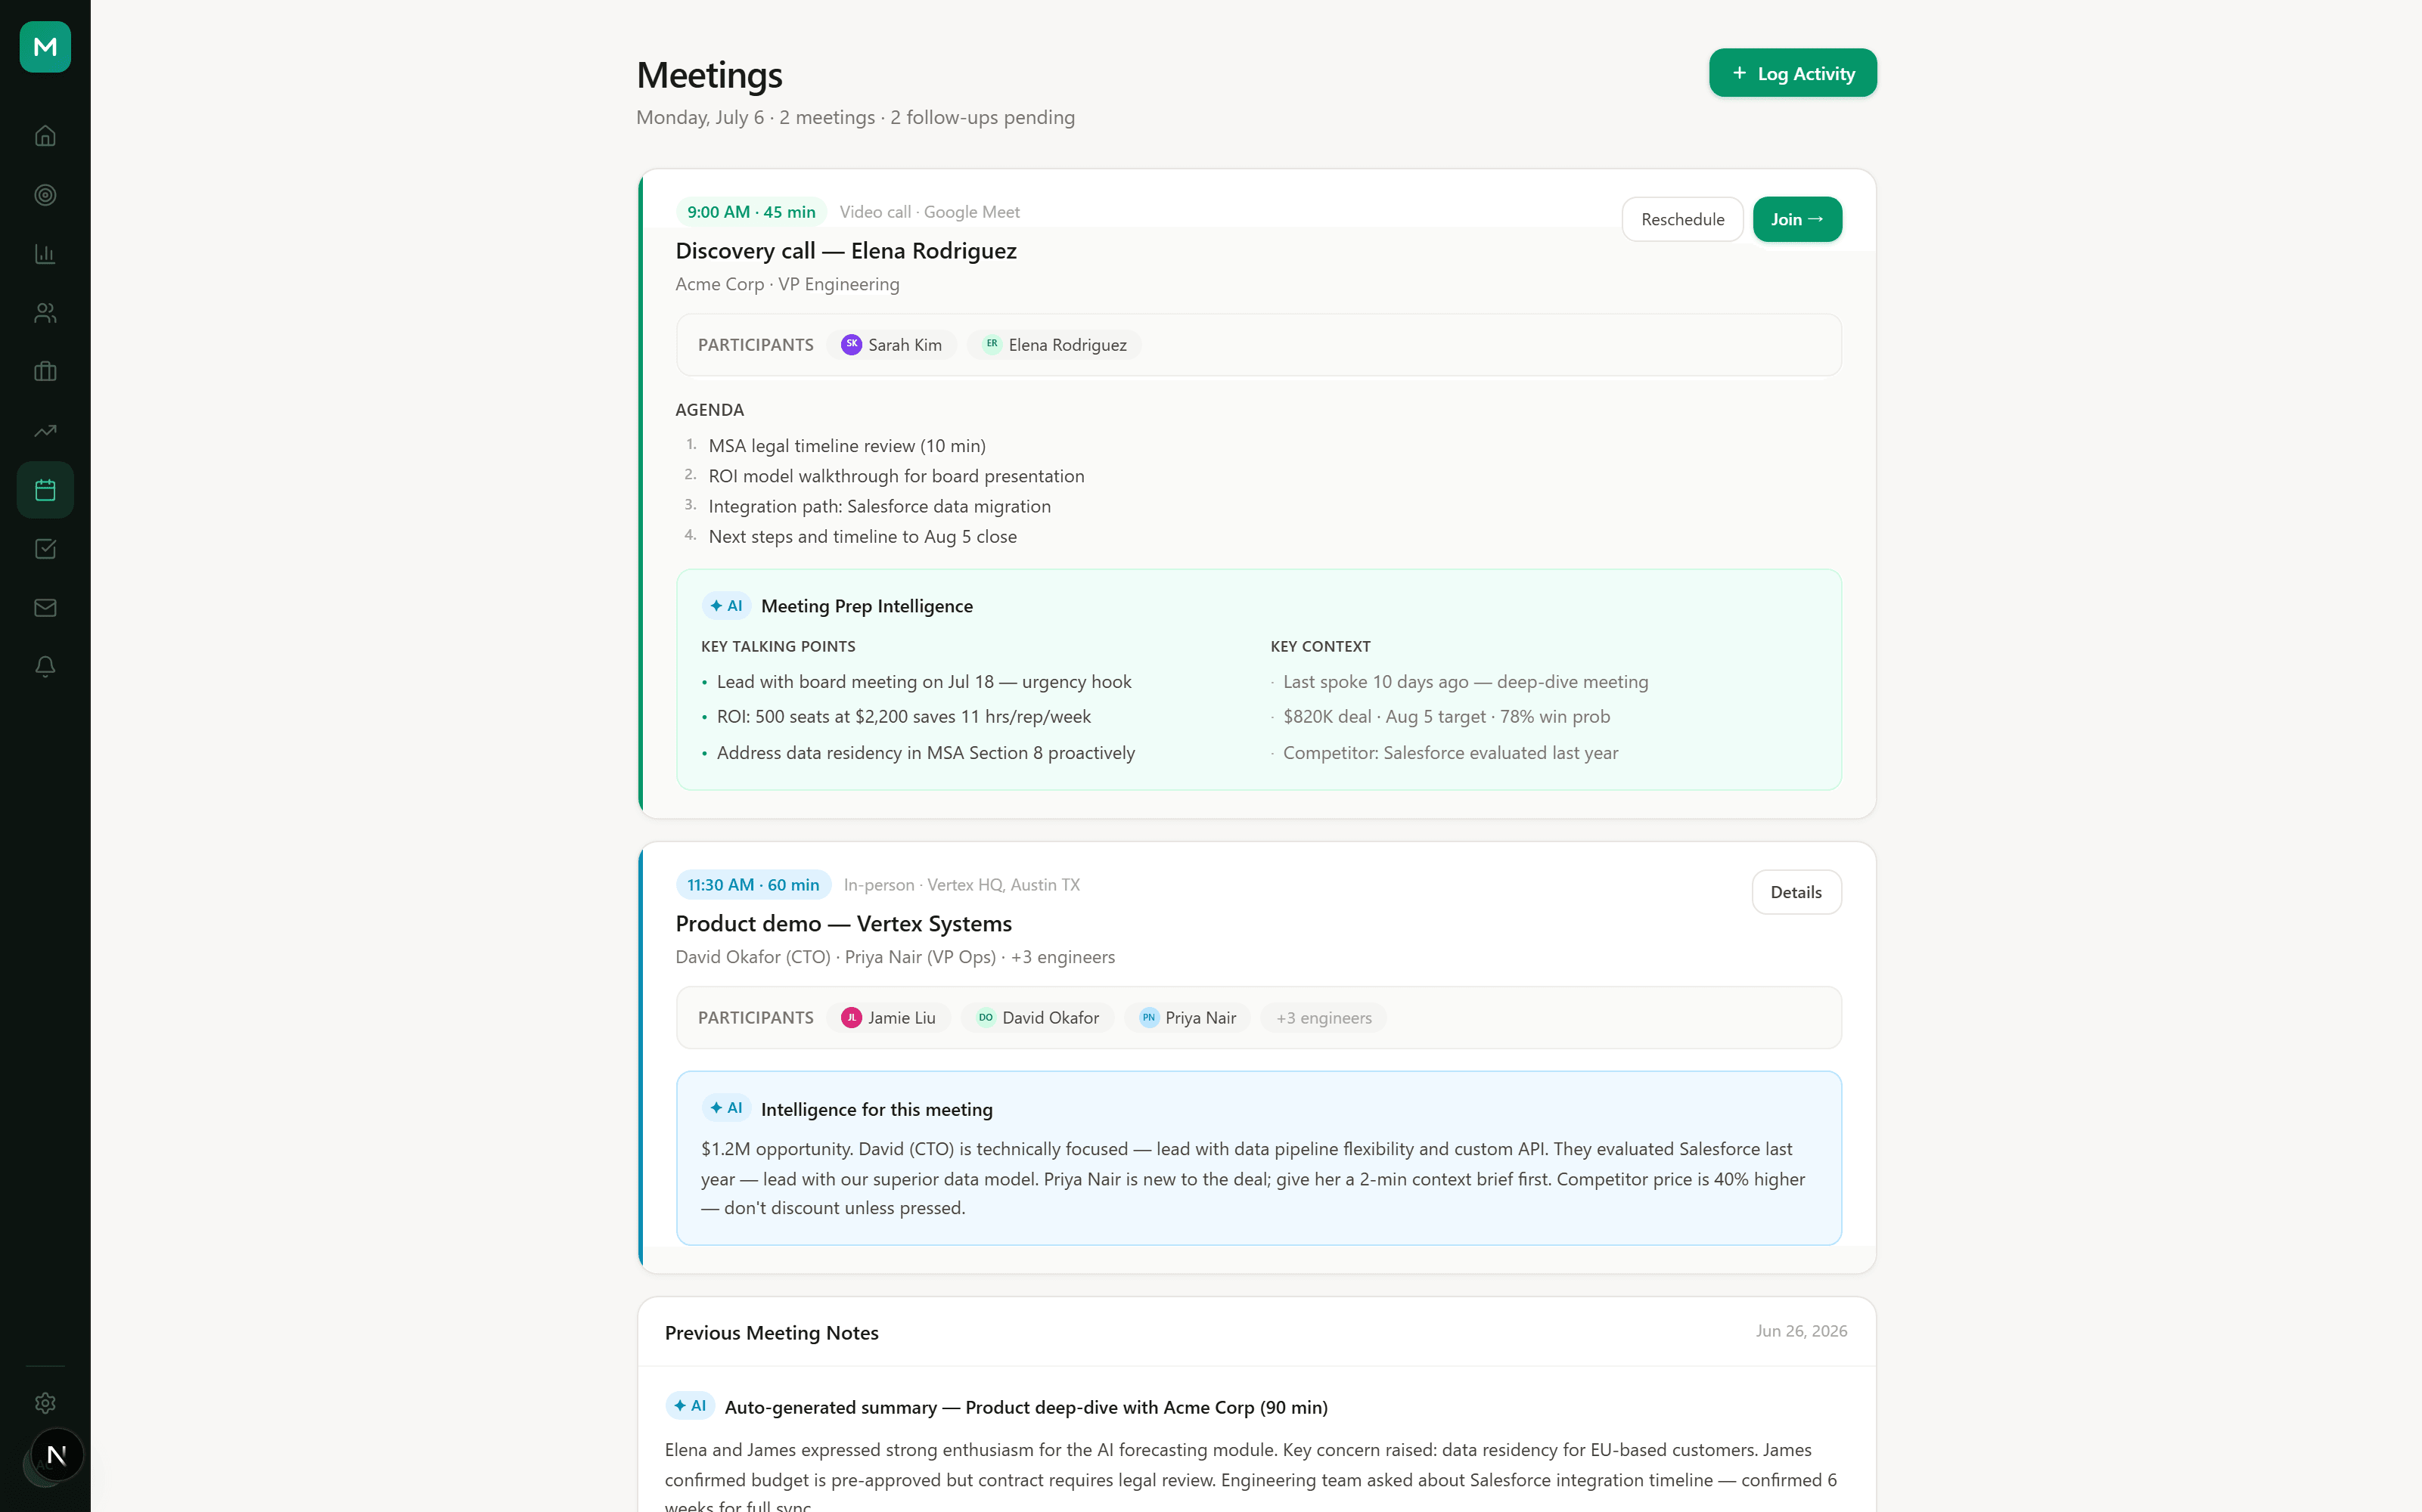This screenshot has height=1512, width=2422.
Task: Click agenda item Integration path Salesforce migration
Action: click(x=880, y=506)
